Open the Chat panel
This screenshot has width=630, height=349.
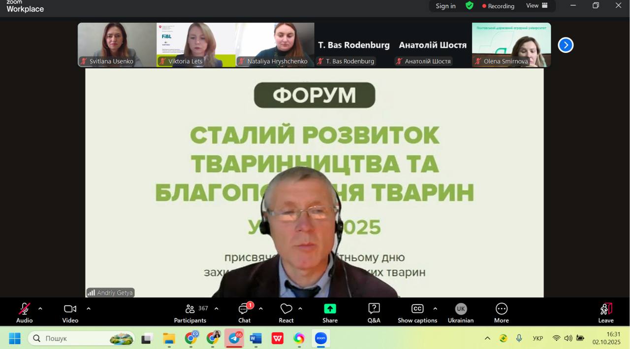(244, 313)
